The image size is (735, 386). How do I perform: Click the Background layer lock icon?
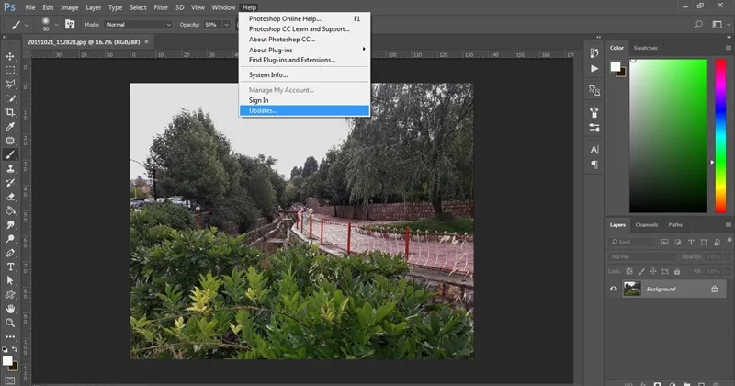coord(714,289)
